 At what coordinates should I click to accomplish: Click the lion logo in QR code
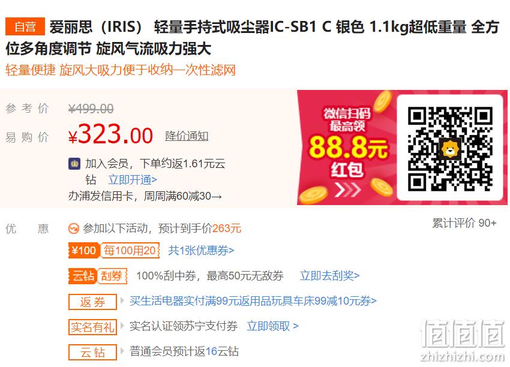coord(450,149)
